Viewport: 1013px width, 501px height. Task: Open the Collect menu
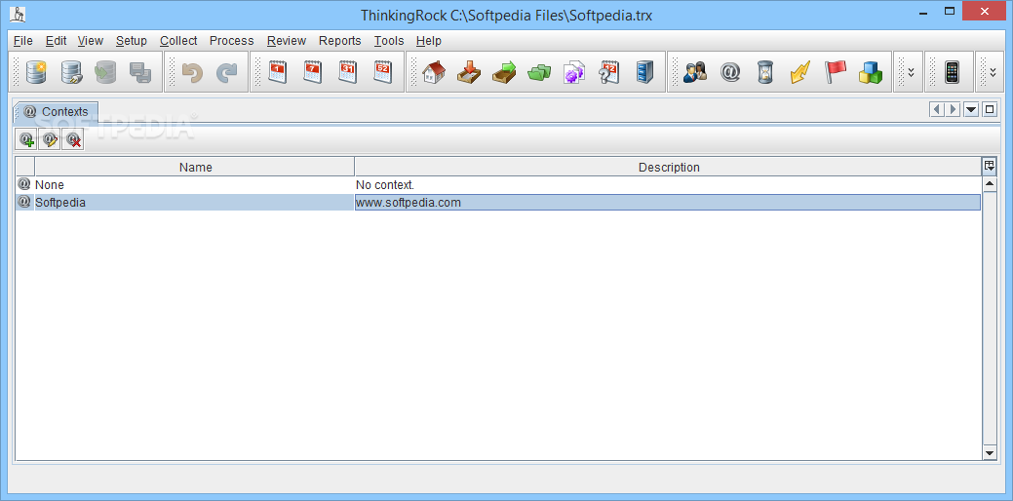click(x=178, y=41)
